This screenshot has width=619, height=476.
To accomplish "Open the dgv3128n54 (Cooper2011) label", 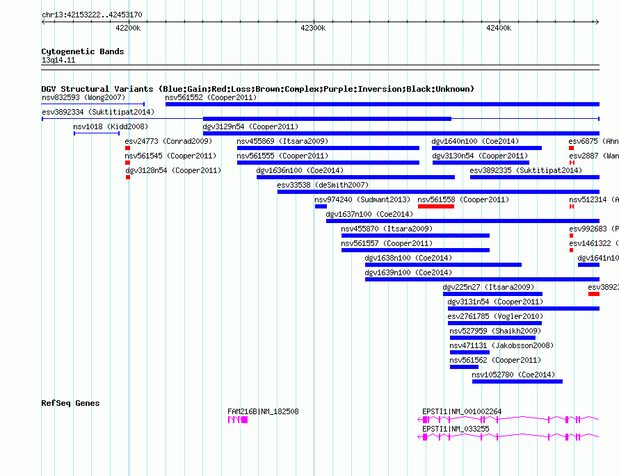I will [x=173, y=170].
